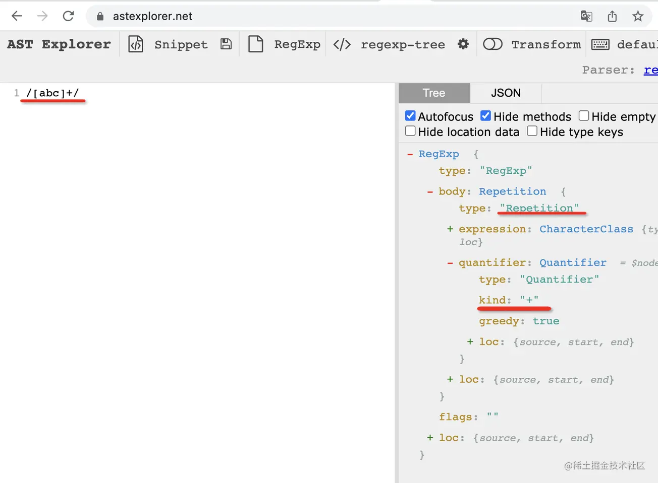The height and width of the screenshot is (483, 658).
Task: Collapse the body Repetition node
Action: click(430, 192)
